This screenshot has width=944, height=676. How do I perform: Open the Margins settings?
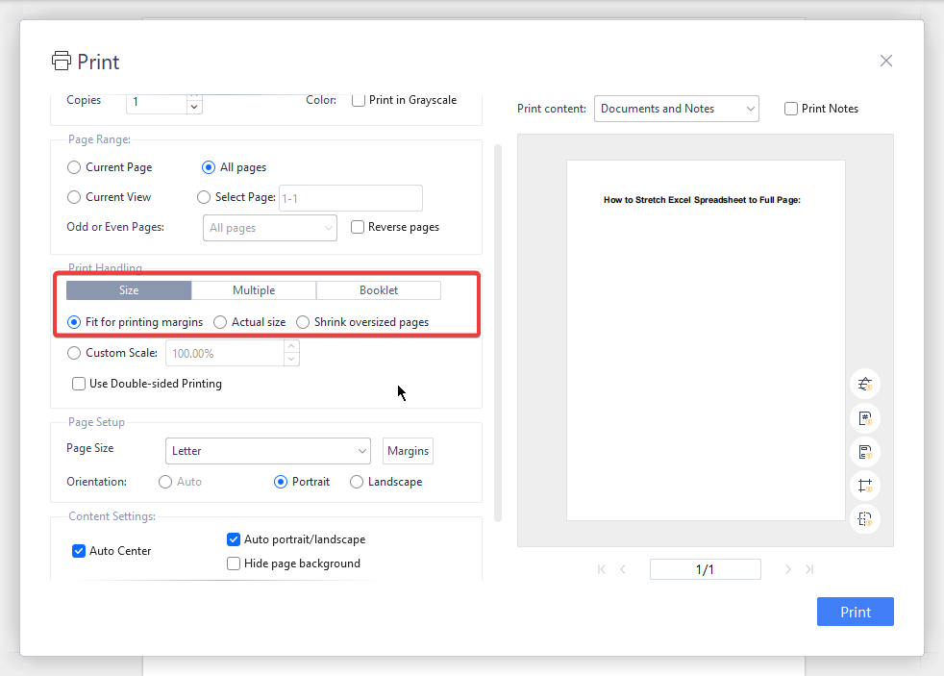[408, 451]
